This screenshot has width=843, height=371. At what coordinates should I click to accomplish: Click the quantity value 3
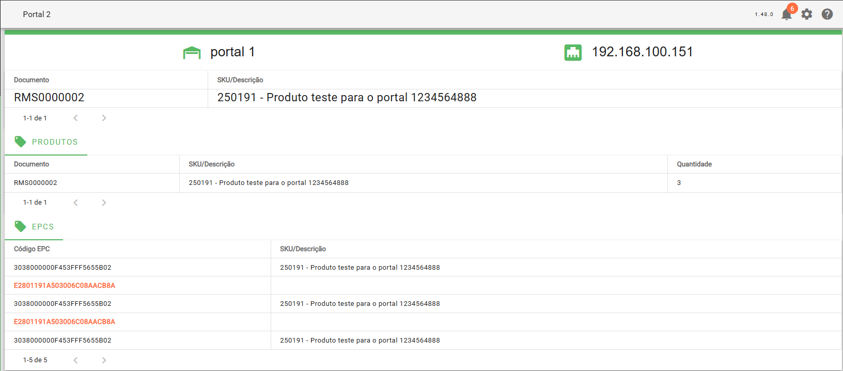679,183
